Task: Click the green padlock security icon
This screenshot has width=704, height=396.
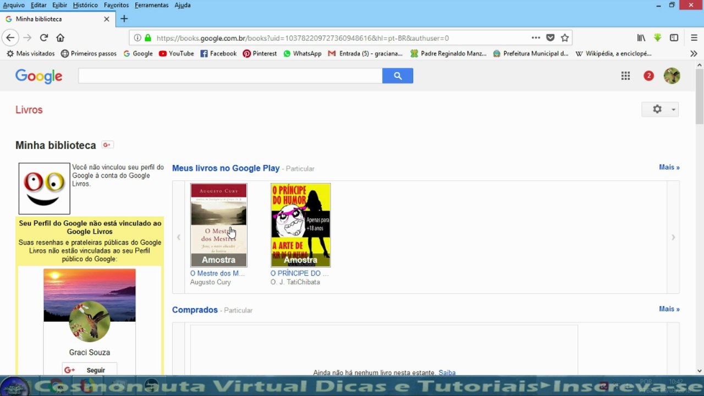Action: pyautogui.click(x=147, y=38)
